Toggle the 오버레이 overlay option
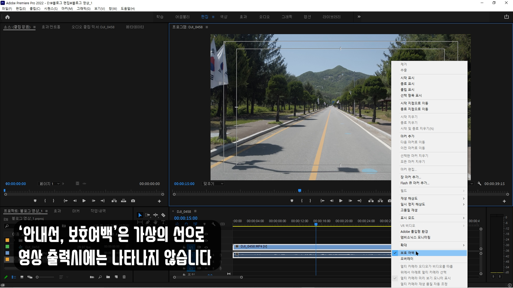Viewport: 513px width, 288px height. click(x=407, y=259)
